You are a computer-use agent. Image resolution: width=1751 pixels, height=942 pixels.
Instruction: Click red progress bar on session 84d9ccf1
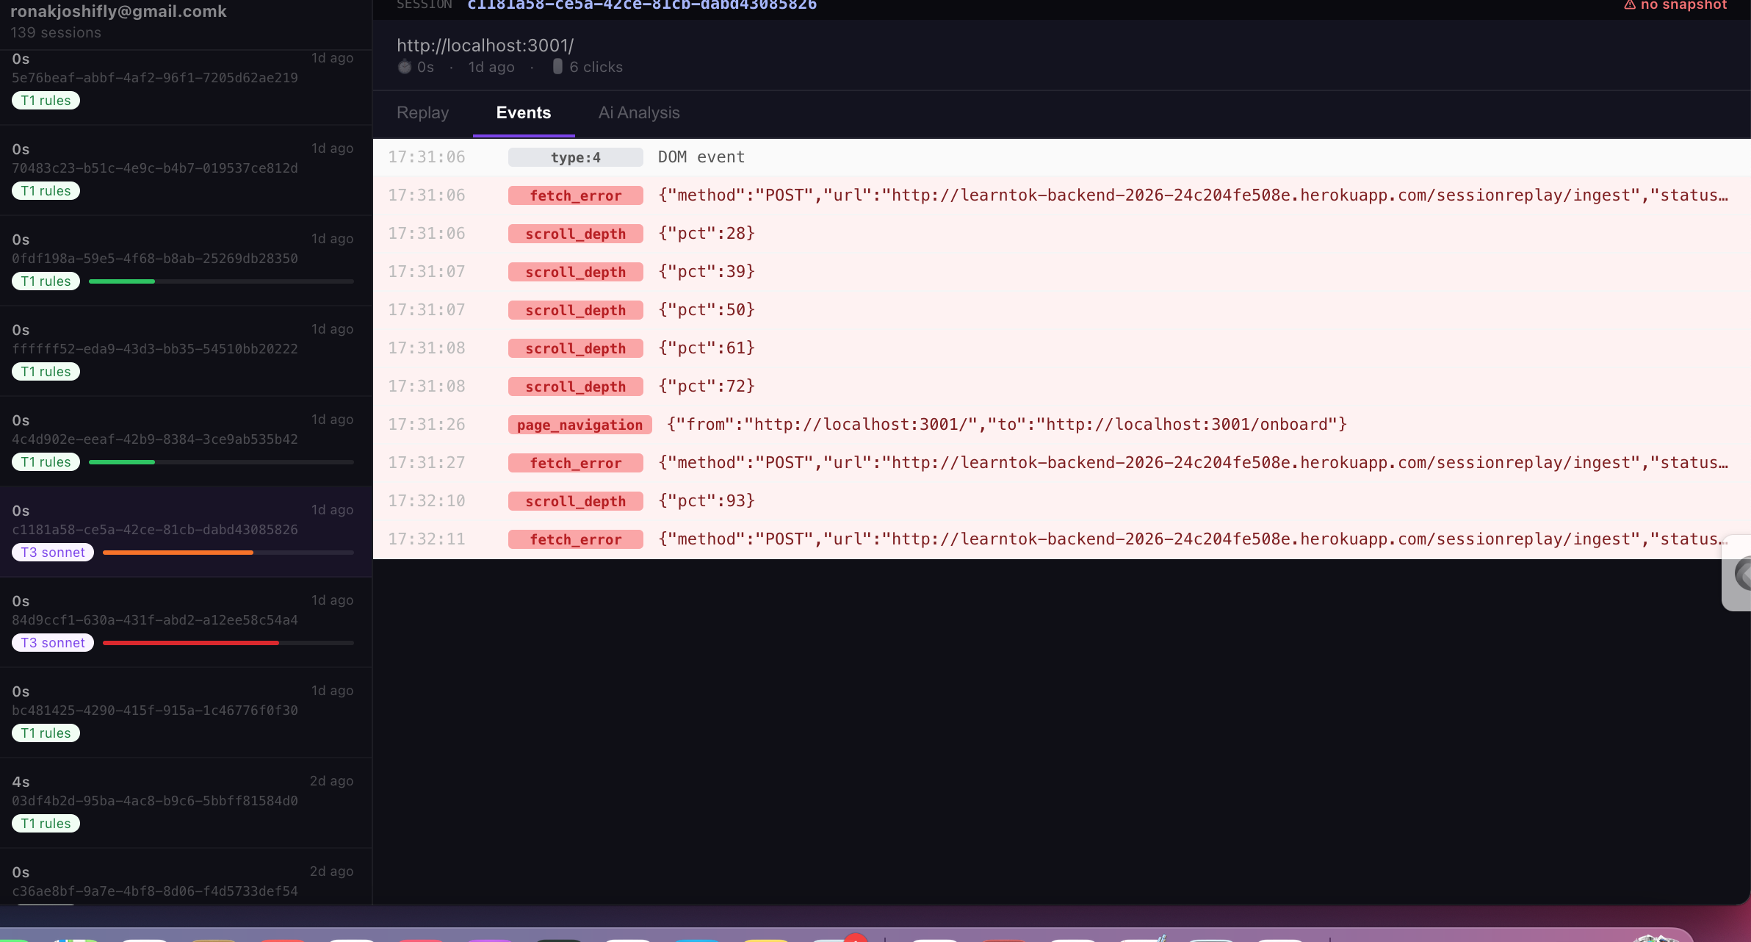191,643
